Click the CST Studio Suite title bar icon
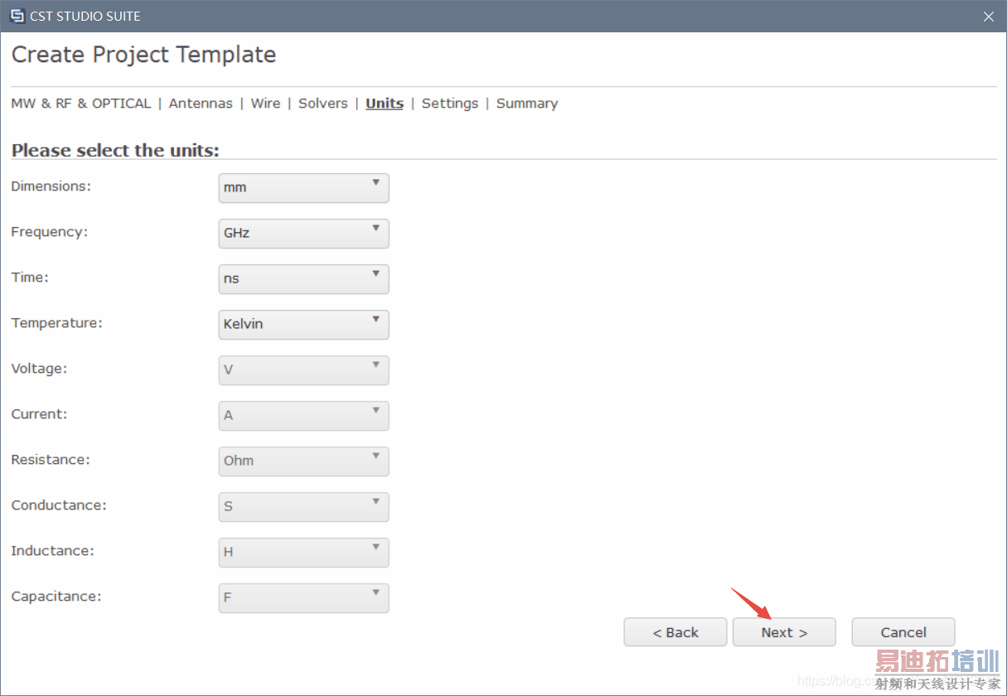The height and width of the screenshot is (696, 1007). tap(17, 17)
